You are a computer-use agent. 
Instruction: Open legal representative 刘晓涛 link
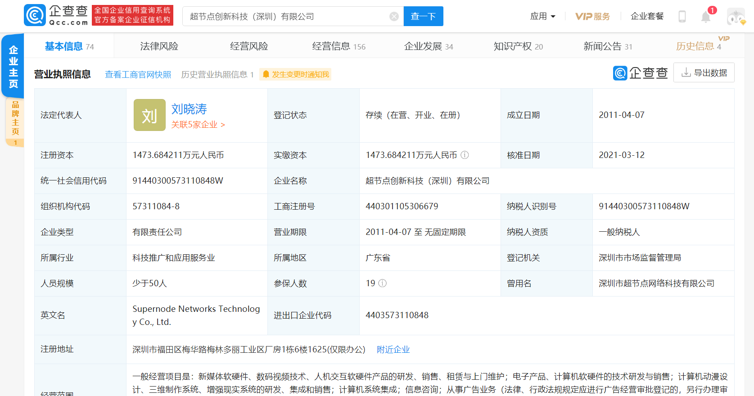click(x=189, y=109)
